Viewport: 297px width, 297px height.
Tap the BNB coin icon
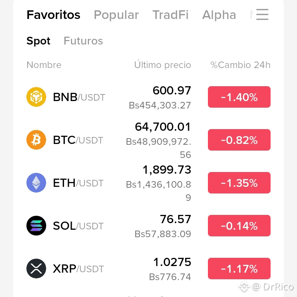36,97
